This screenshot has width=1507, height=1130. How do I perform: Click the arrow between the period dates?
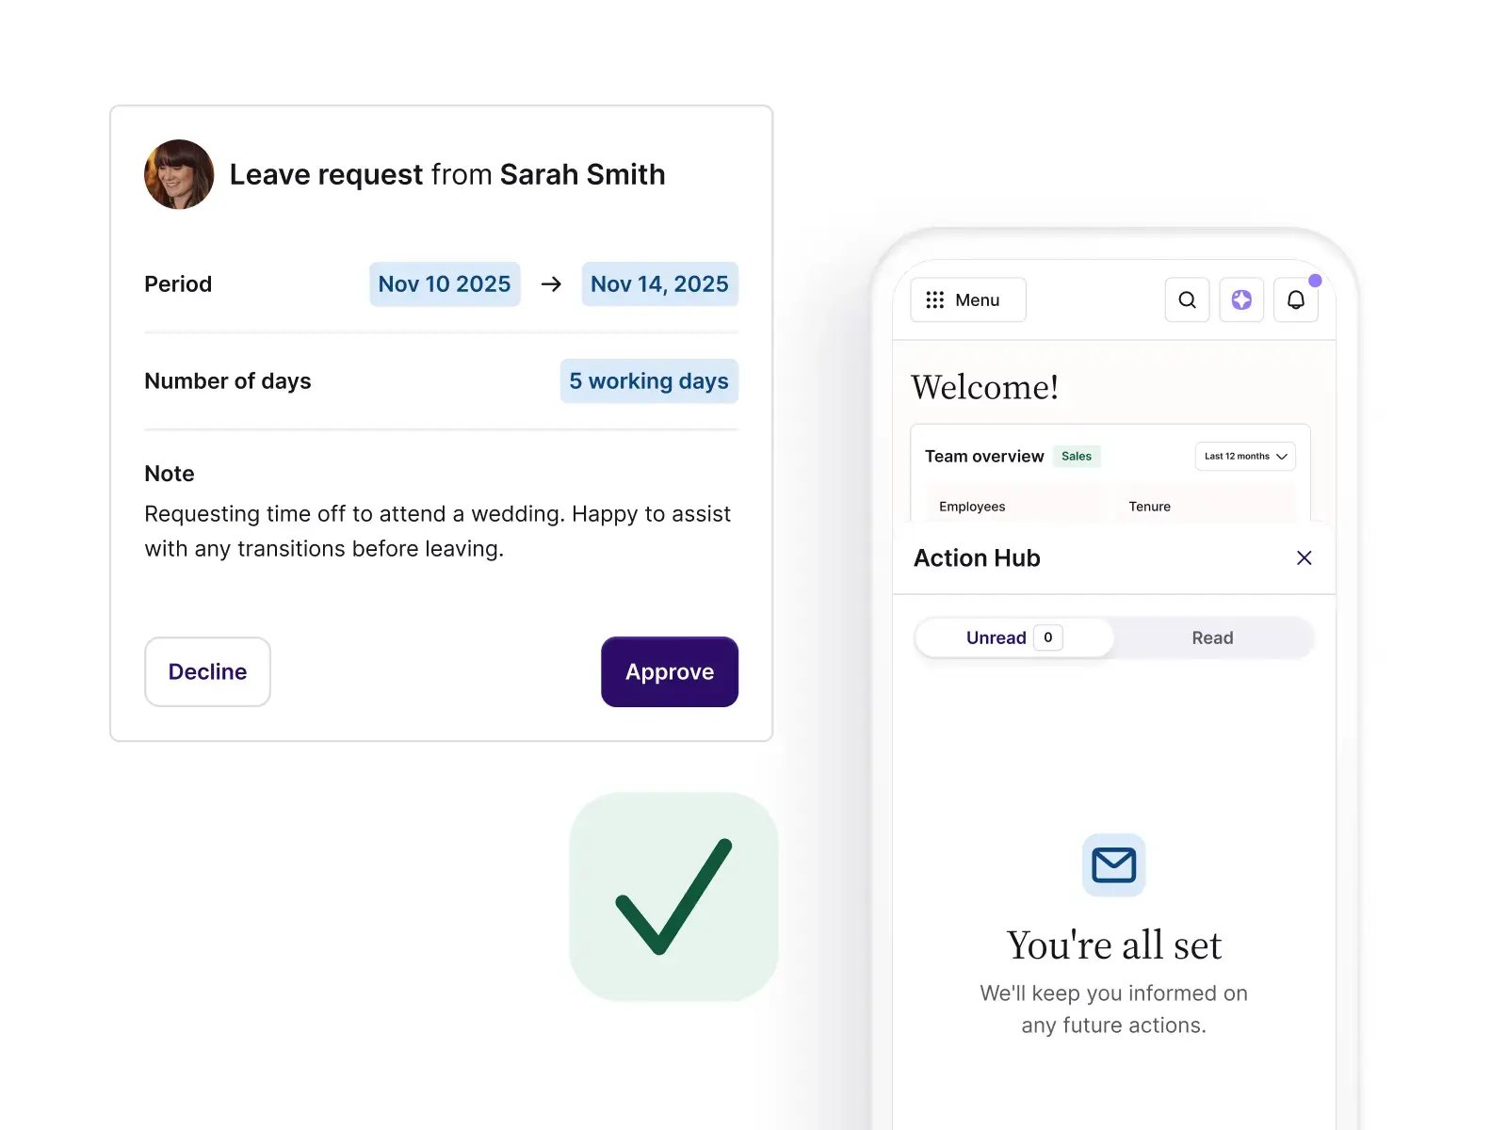[x=549, y=283]
